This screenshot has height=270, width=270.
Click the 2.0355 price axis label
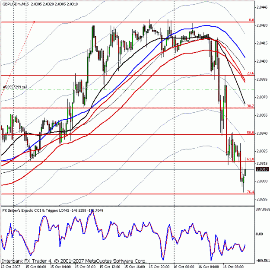[262, 115]
